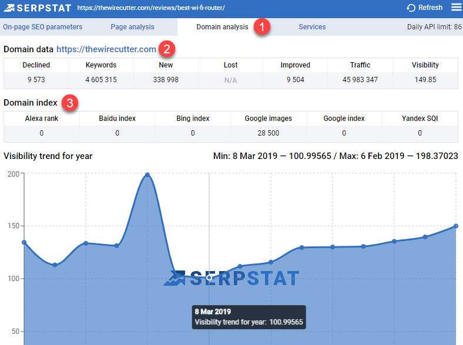Click the Visibility value 149.85

point(425,80)
